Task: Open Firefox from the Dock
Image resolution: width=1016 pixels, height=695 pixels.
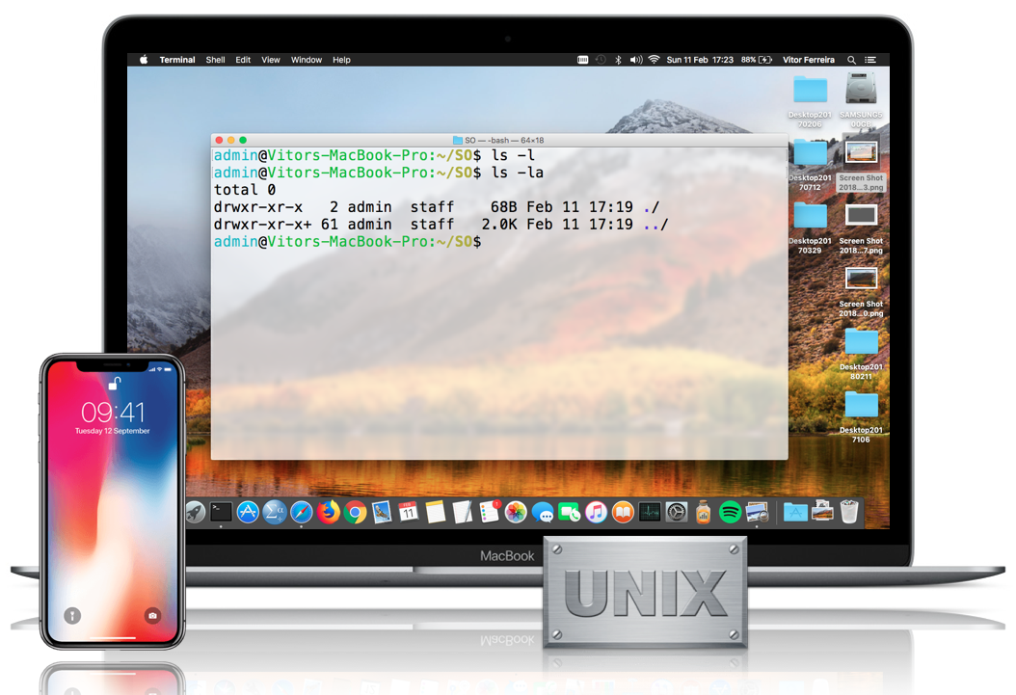Action: click(x=329, y=512)
